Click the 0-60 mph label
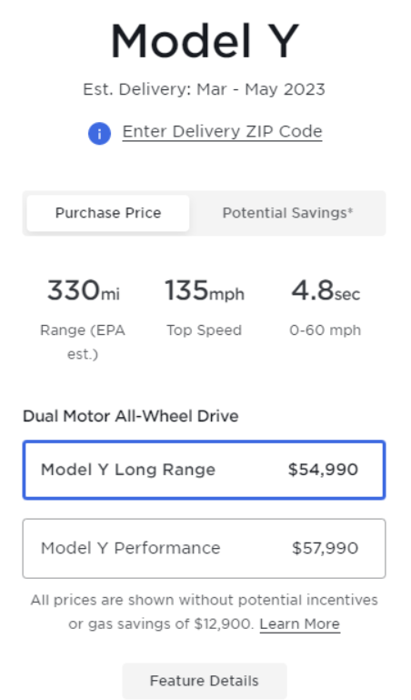Screen dimensions: 411x700 tap(325, 330)
